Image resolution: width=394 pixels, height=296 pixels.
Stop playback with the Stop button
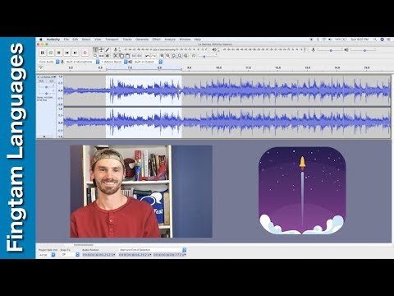tap(59, 53)
